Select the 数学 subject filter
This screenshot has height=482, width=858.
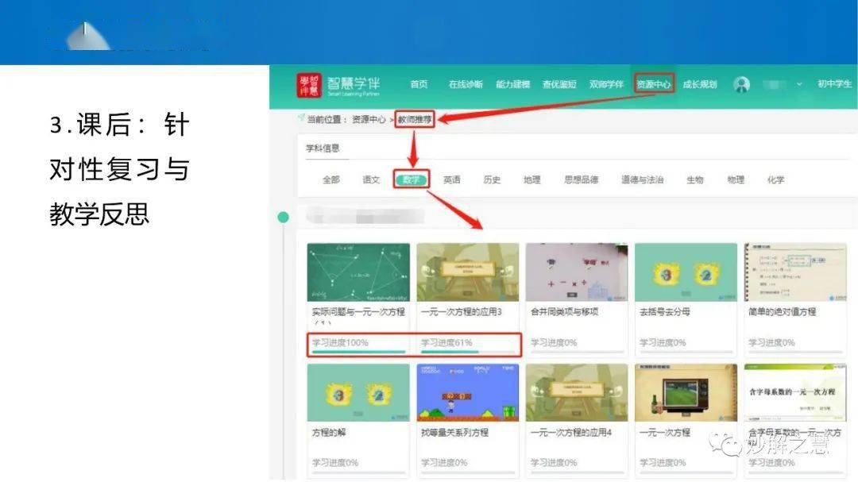(411, 179)
